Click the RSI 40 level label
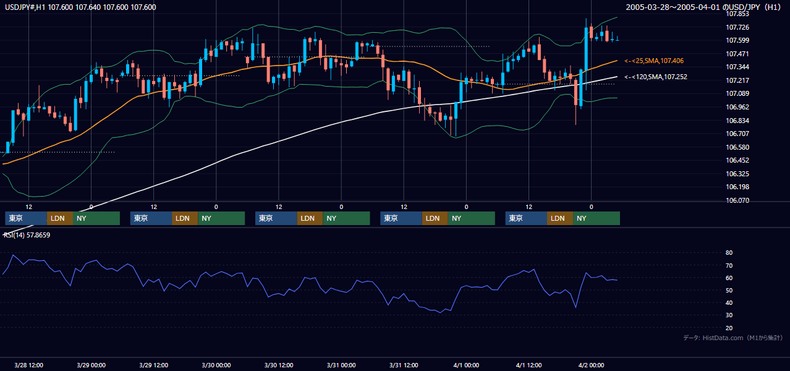This screenshot has width=790, height=371. (x=729, y=302)
